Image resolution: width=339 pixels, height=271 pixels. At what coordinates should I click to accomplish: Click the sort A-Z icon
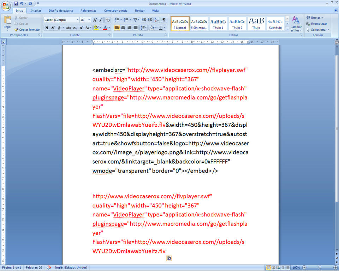157,20
